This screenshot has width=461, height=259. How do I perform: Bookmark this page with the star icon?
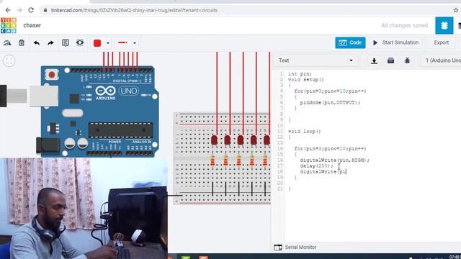[456, 10]
